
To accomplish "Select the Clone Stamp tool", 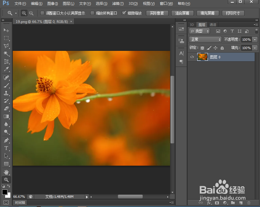I will [6, 93].
